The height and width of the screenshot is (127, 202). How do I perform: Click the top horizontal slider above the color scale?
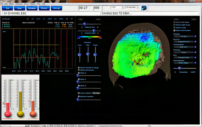pyautogui.click(x=89, y=24)
